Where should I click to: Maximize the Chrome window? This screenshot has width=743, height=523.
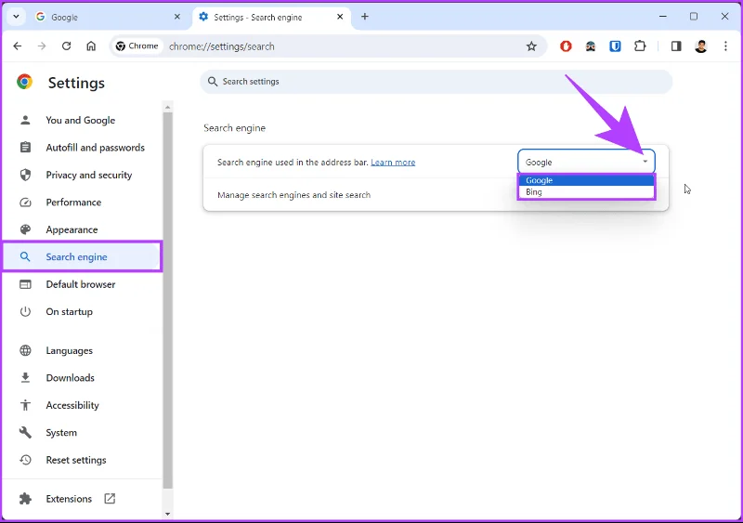coord(694,17)
